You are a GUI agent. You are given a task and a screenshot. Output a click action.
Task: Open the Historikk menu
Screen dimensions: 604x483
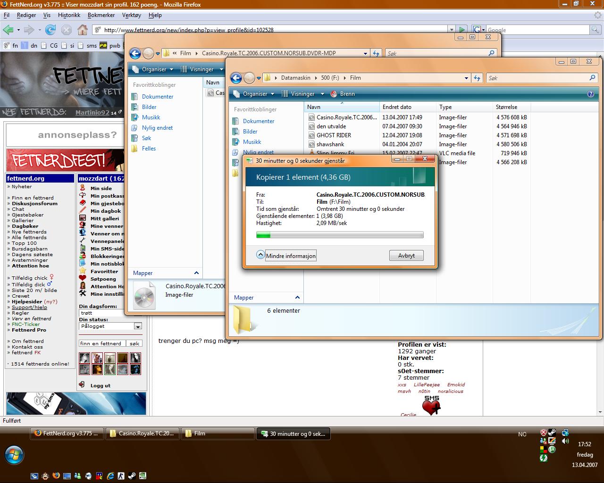(69, 15)
